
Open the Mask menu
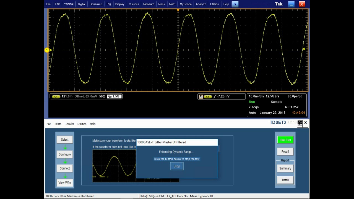click(x=162, y=4)
